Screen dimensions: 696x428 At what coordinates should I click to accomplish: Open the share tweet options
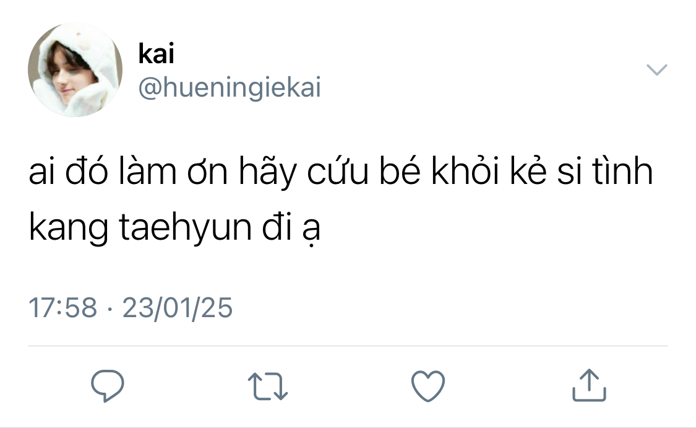tap(588, 385)
